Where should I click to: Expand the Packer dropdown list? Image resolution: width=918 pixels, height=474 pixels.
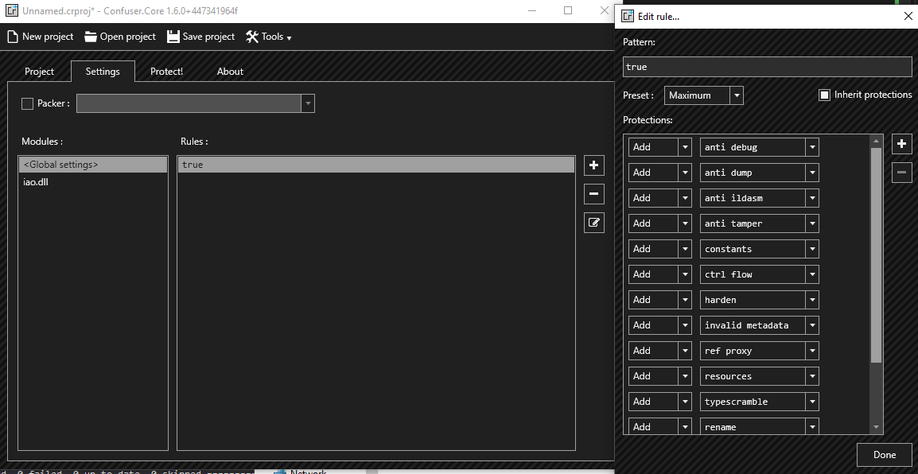pyautogui.click(x=308, y=103)
